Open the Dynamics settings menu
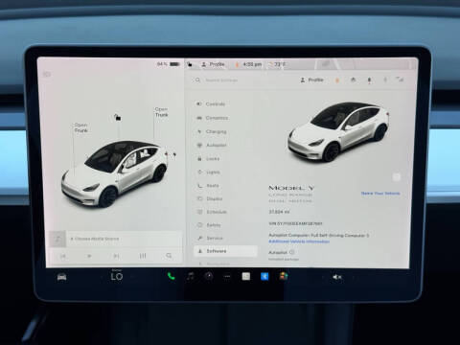 pyautogui.click(x=213, y=118)
